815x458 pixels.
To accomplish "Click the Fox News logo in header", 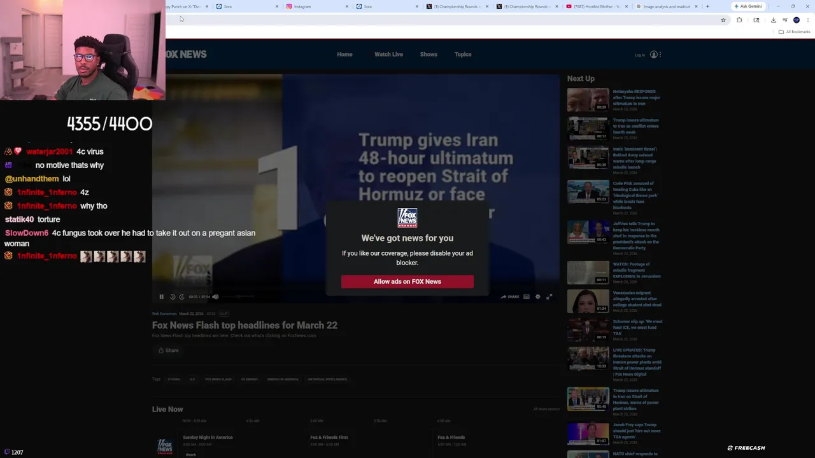I will tap(186, 54).
